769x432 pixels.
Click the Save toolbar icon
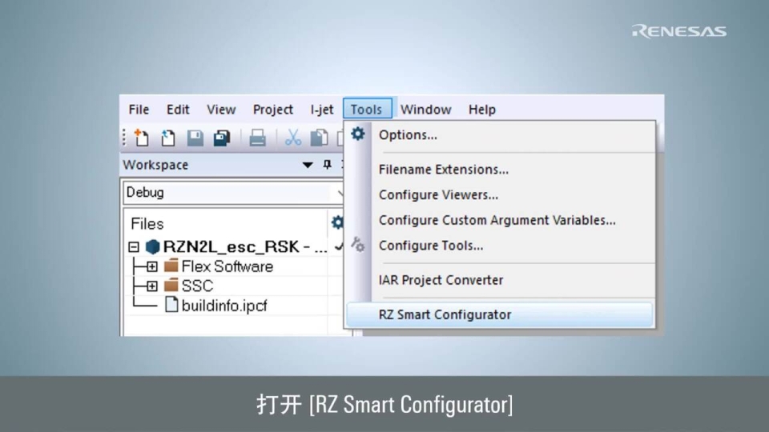pos(195,138)
